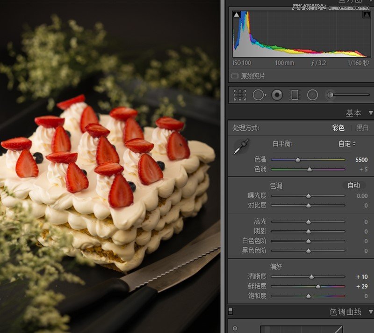The image size is (374, 333).
Task: Choose the Graduated Filter tool
Action: 295,95
